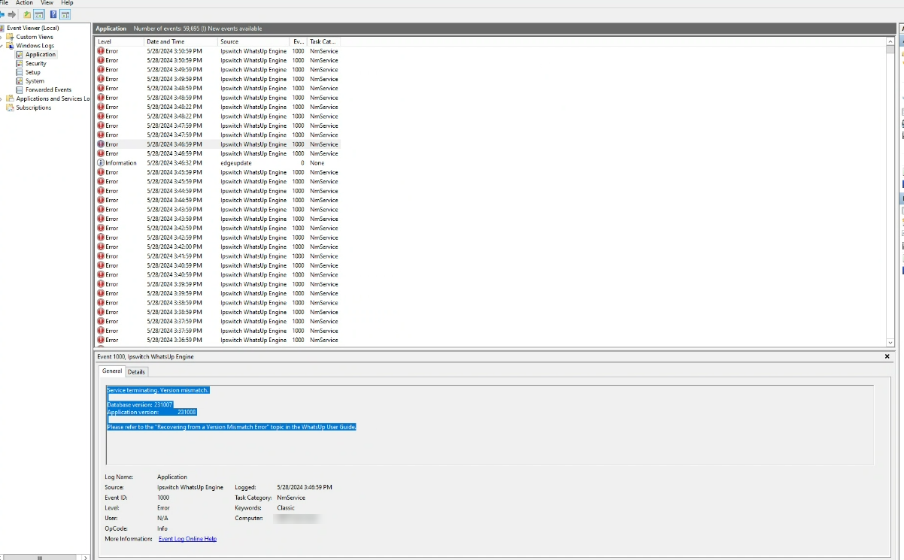The height and width of the screenshot is (560, 904).
Task: Select the Forwarded Events tree item
Action: click(x=48, y=89)
